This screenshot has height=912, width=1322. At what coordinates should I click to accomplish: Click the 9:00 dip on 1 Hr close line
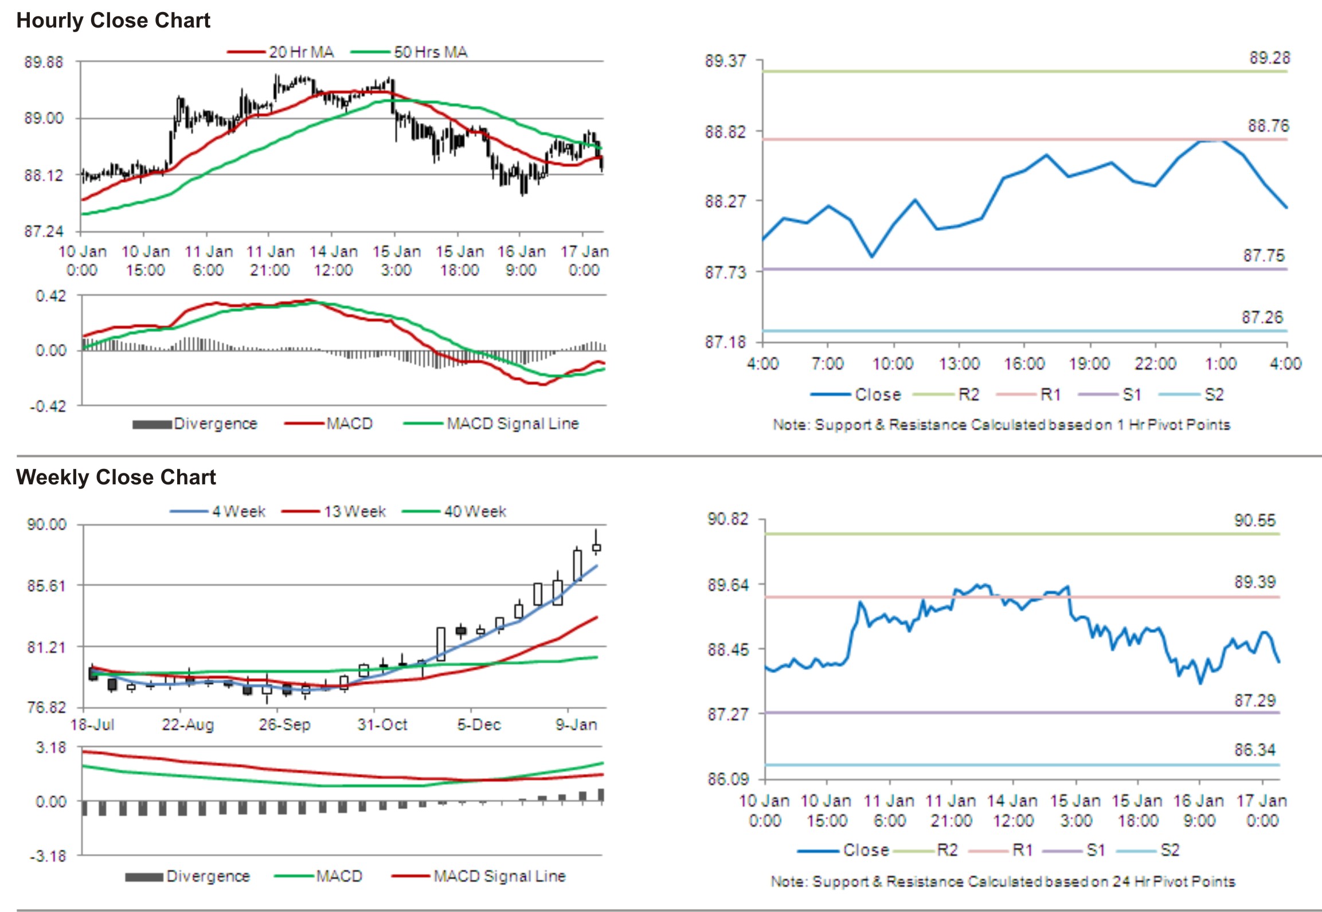coord(872,256)
